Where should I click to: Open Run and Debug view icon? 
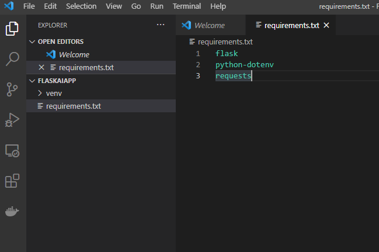[x=12, y=120]
